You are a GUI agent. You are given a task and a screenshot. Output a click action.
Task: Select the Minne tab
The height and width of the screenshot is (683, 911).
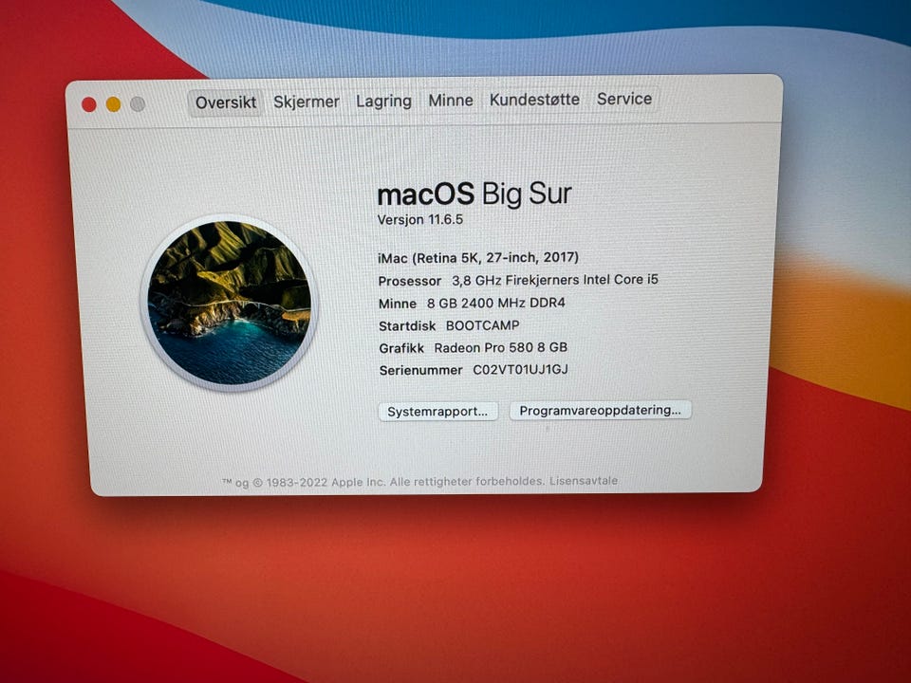coord(450,101)
